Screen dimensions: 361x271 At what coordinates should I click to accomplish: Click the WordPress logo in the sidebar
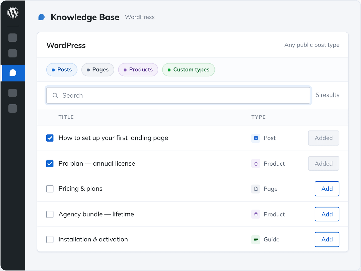(x=13, y=13)
